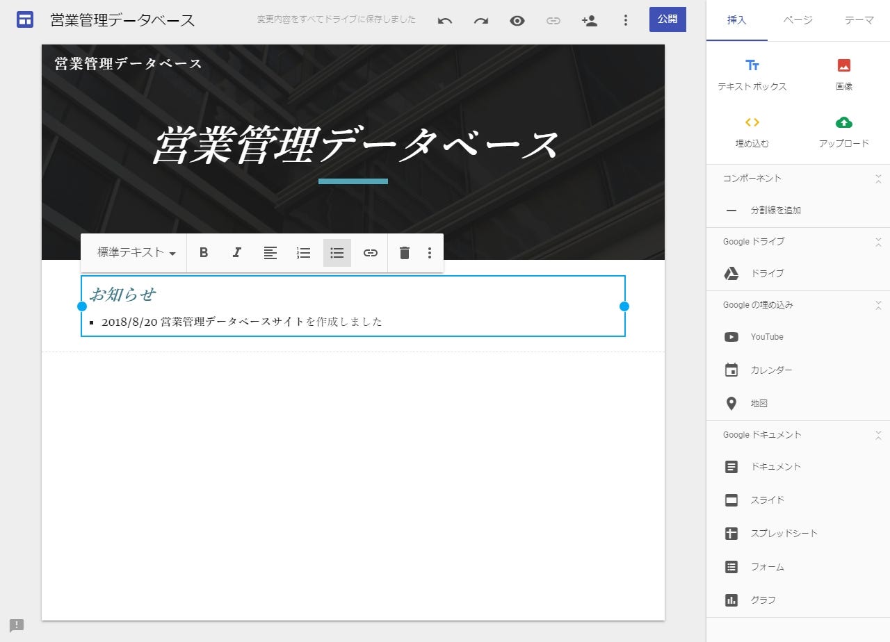Collapse the Google ドライブ section
Screen dimensions: 890x642
click(878, 242)
